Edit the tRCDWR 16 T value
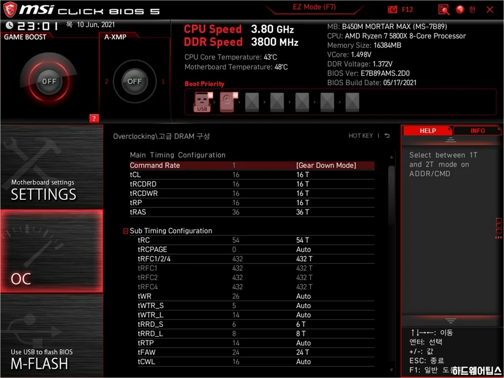The image size is (504, 378). [x=303, y=193]
